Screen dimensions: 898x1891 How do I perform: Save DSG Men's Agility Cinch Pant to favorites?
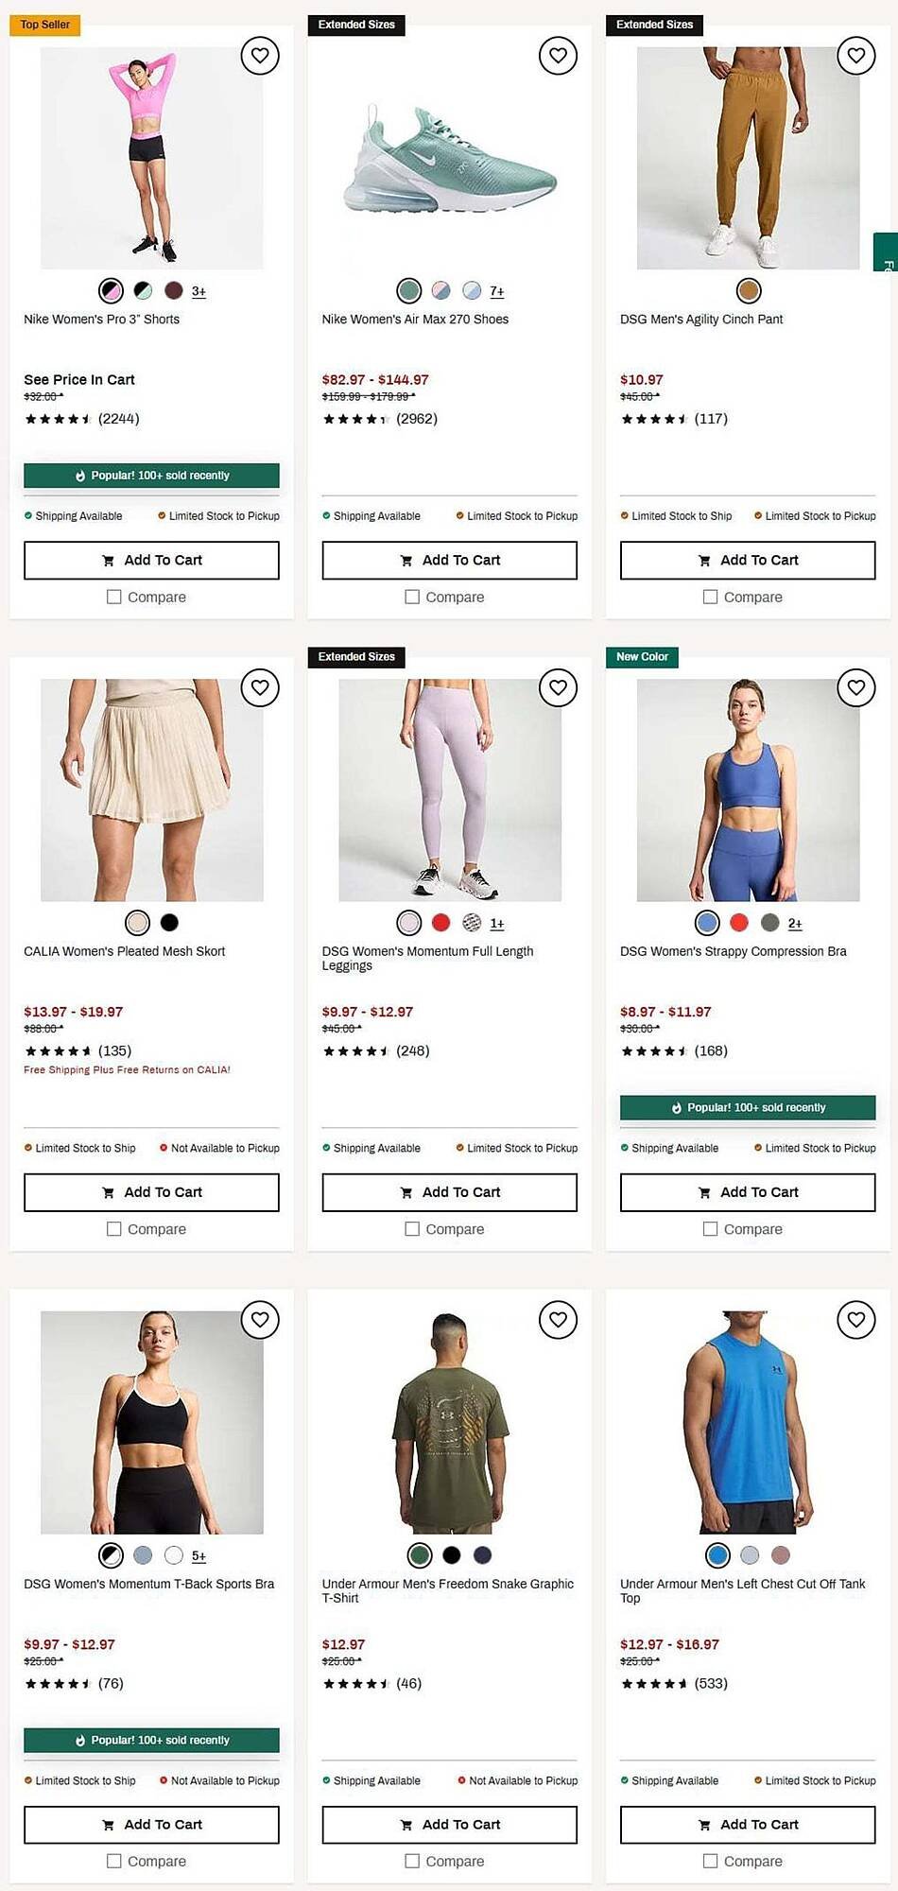tap(856, 56)
